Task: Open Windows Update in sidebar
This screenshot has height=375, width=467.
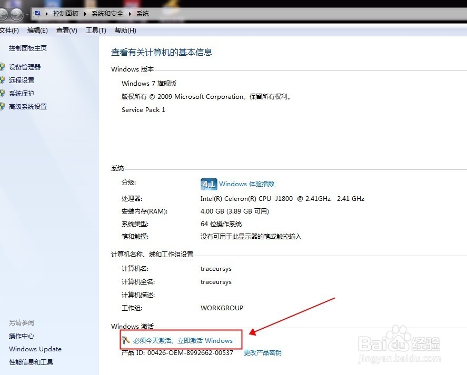Action: tap(35, 349)
